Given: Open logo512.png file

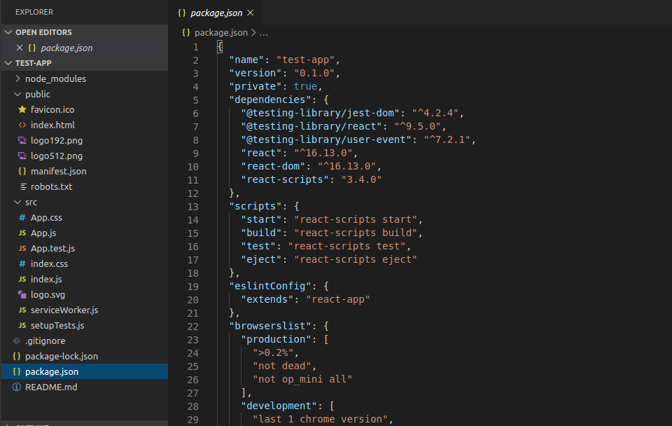Looking at the screenshot, I should point(57,156).
